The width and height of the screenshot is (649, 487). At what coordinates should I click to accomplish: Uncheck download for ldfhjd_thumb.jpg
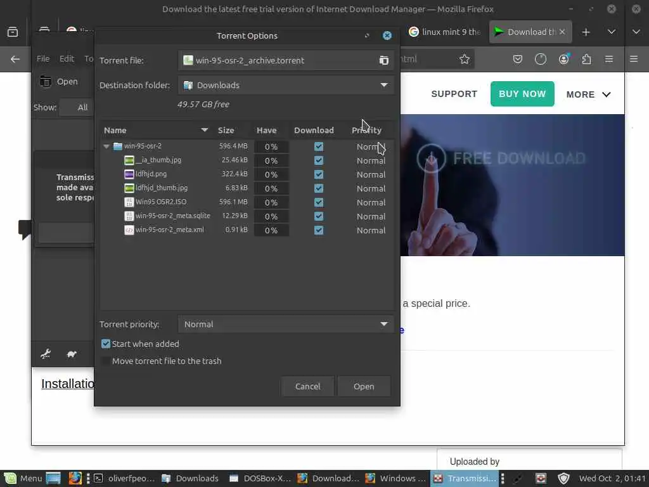point(318,188)
